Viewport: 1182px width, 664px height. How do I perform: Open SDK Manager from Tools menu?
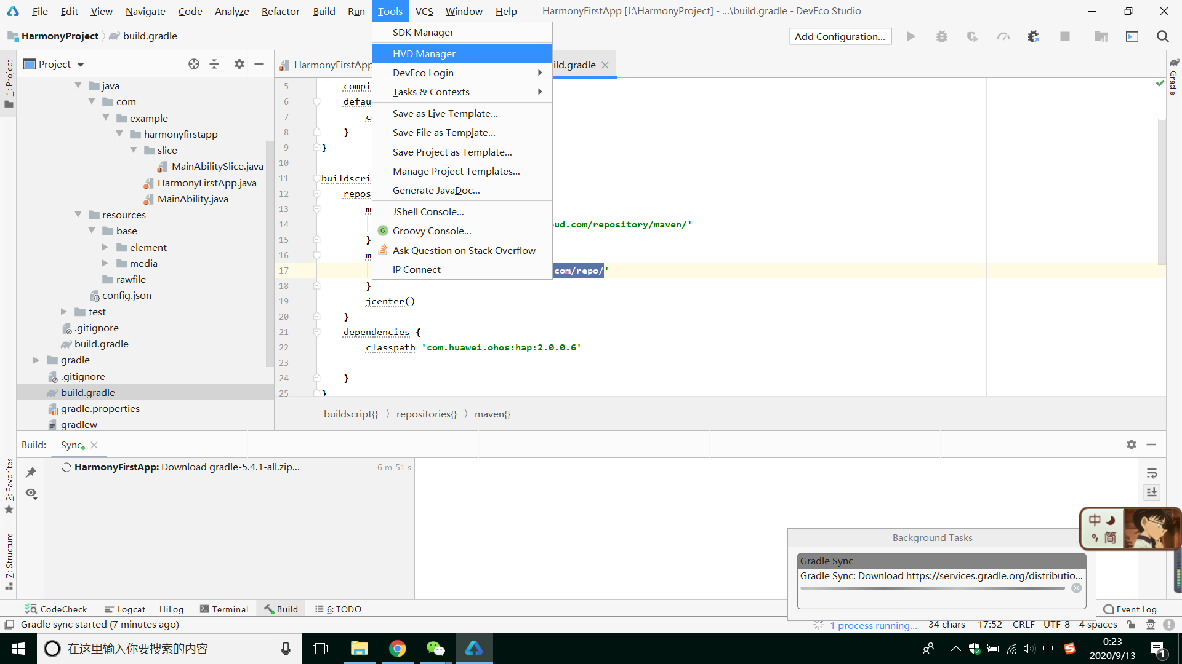pyautogui.click(x=462, y=32)
